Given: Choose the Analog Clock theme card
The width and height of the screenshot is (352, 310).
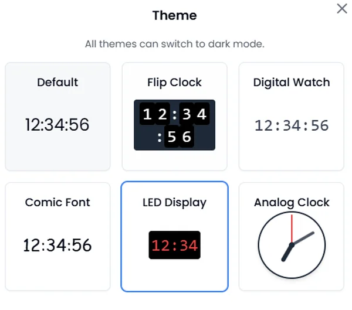Looking at the screenshot, I should 292,237.
